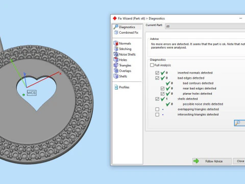245x184 pixels.
Task: Click the heart-shaped cutout in the model
Action: pos(36,93)
